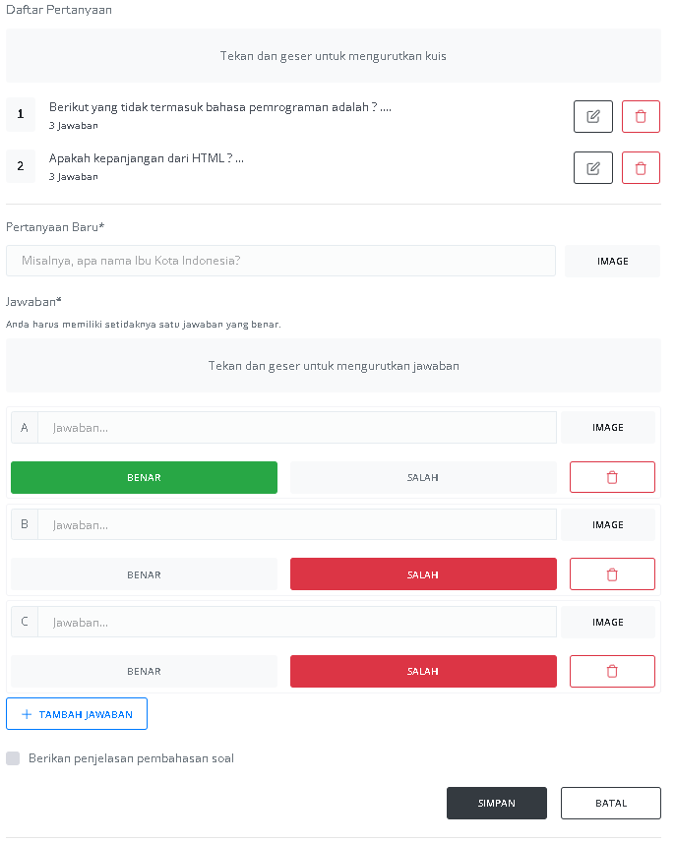Attach image to answer C

coord(608,622)
